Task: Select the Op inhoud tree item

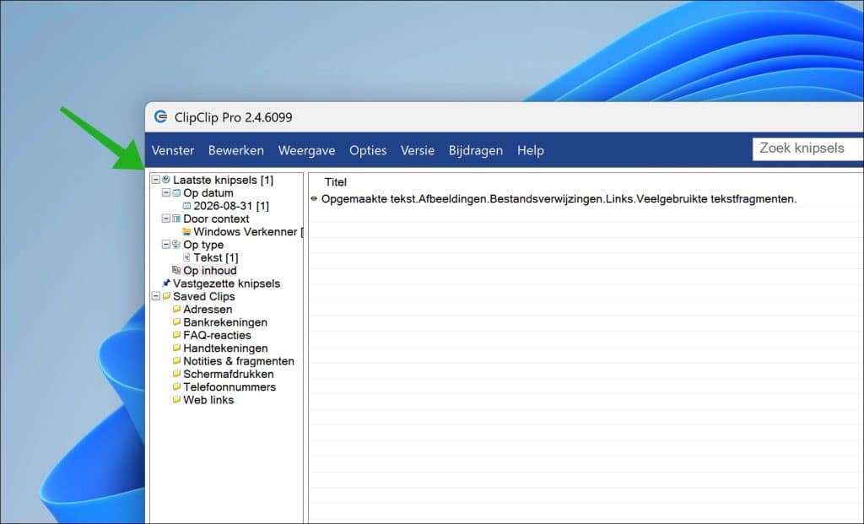Action: pyautogui.click(x=210, y=271)
